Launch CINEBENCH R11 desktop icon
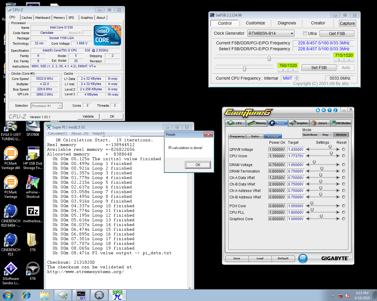This screenshot has height=301, width=377. click(11, 244)
